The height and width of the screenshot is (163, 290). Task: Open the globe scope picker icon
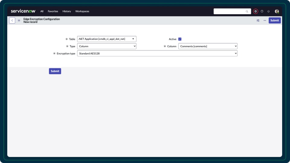(x=256, y=11)
